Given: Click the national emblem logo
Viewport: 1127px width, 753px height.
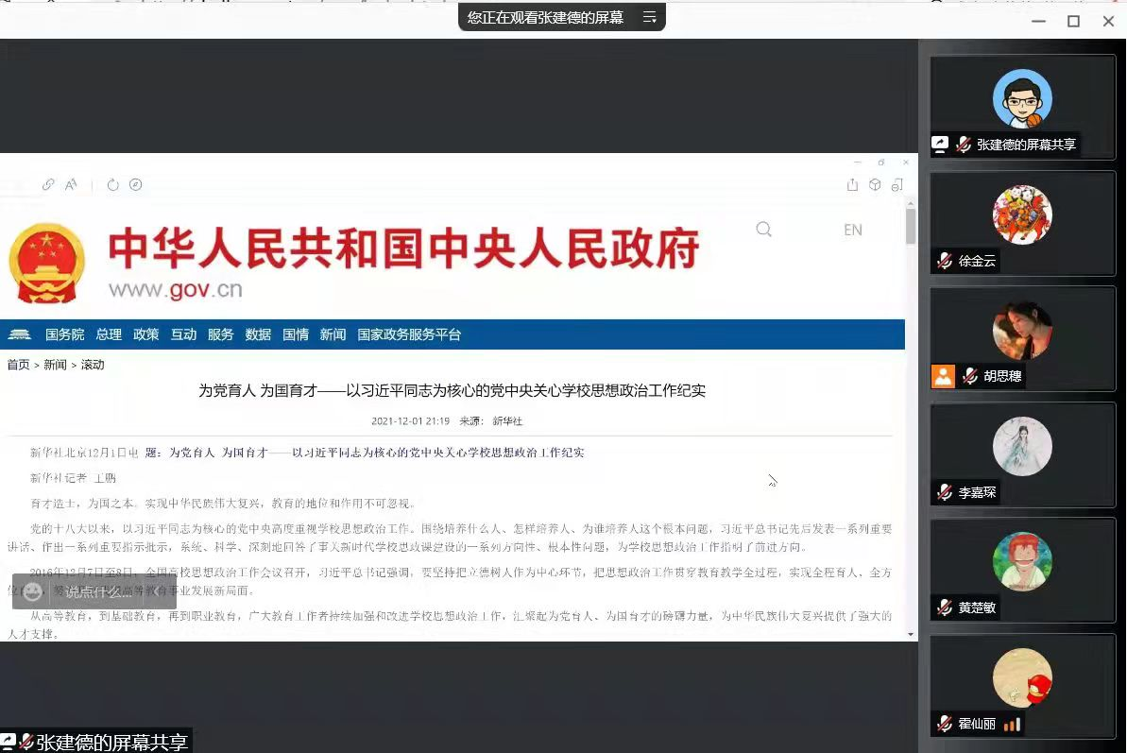Looking at the screenshot, I should [46, 263].
